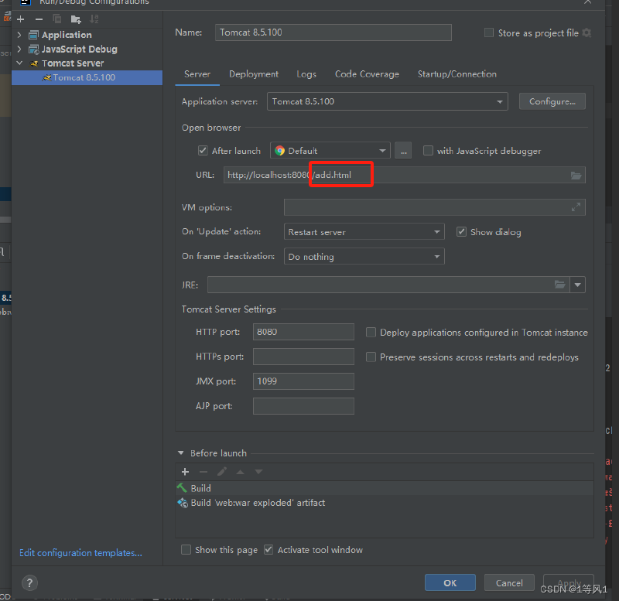The width and height of the screenshot is (619, 601).
Task: Collapse the Before launch section
Action: point(181,453)
